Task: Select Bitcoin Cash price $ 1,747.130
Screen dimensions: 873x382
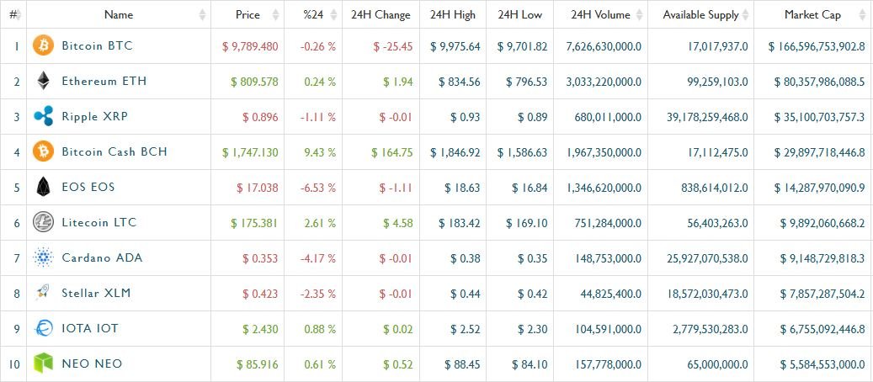Action: coord(250,152)
